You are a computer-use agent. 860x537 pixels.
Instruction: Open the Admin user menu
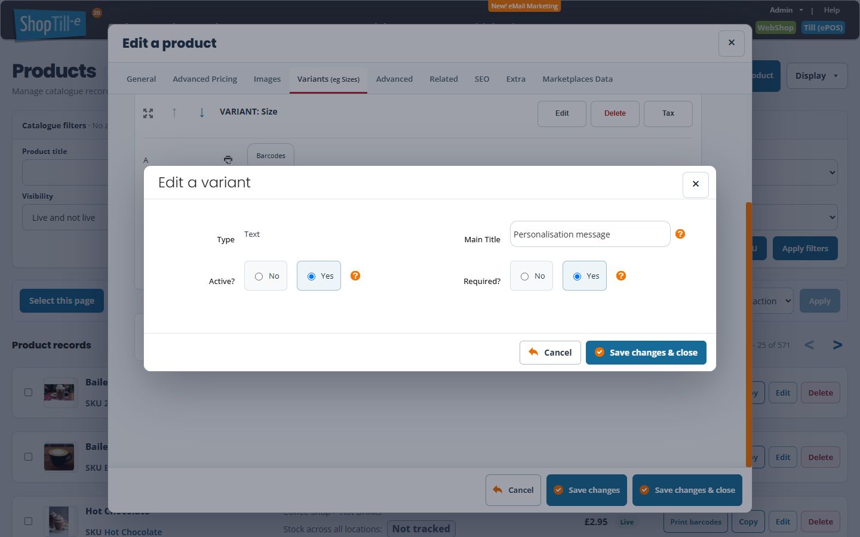(x=786, y=10)
